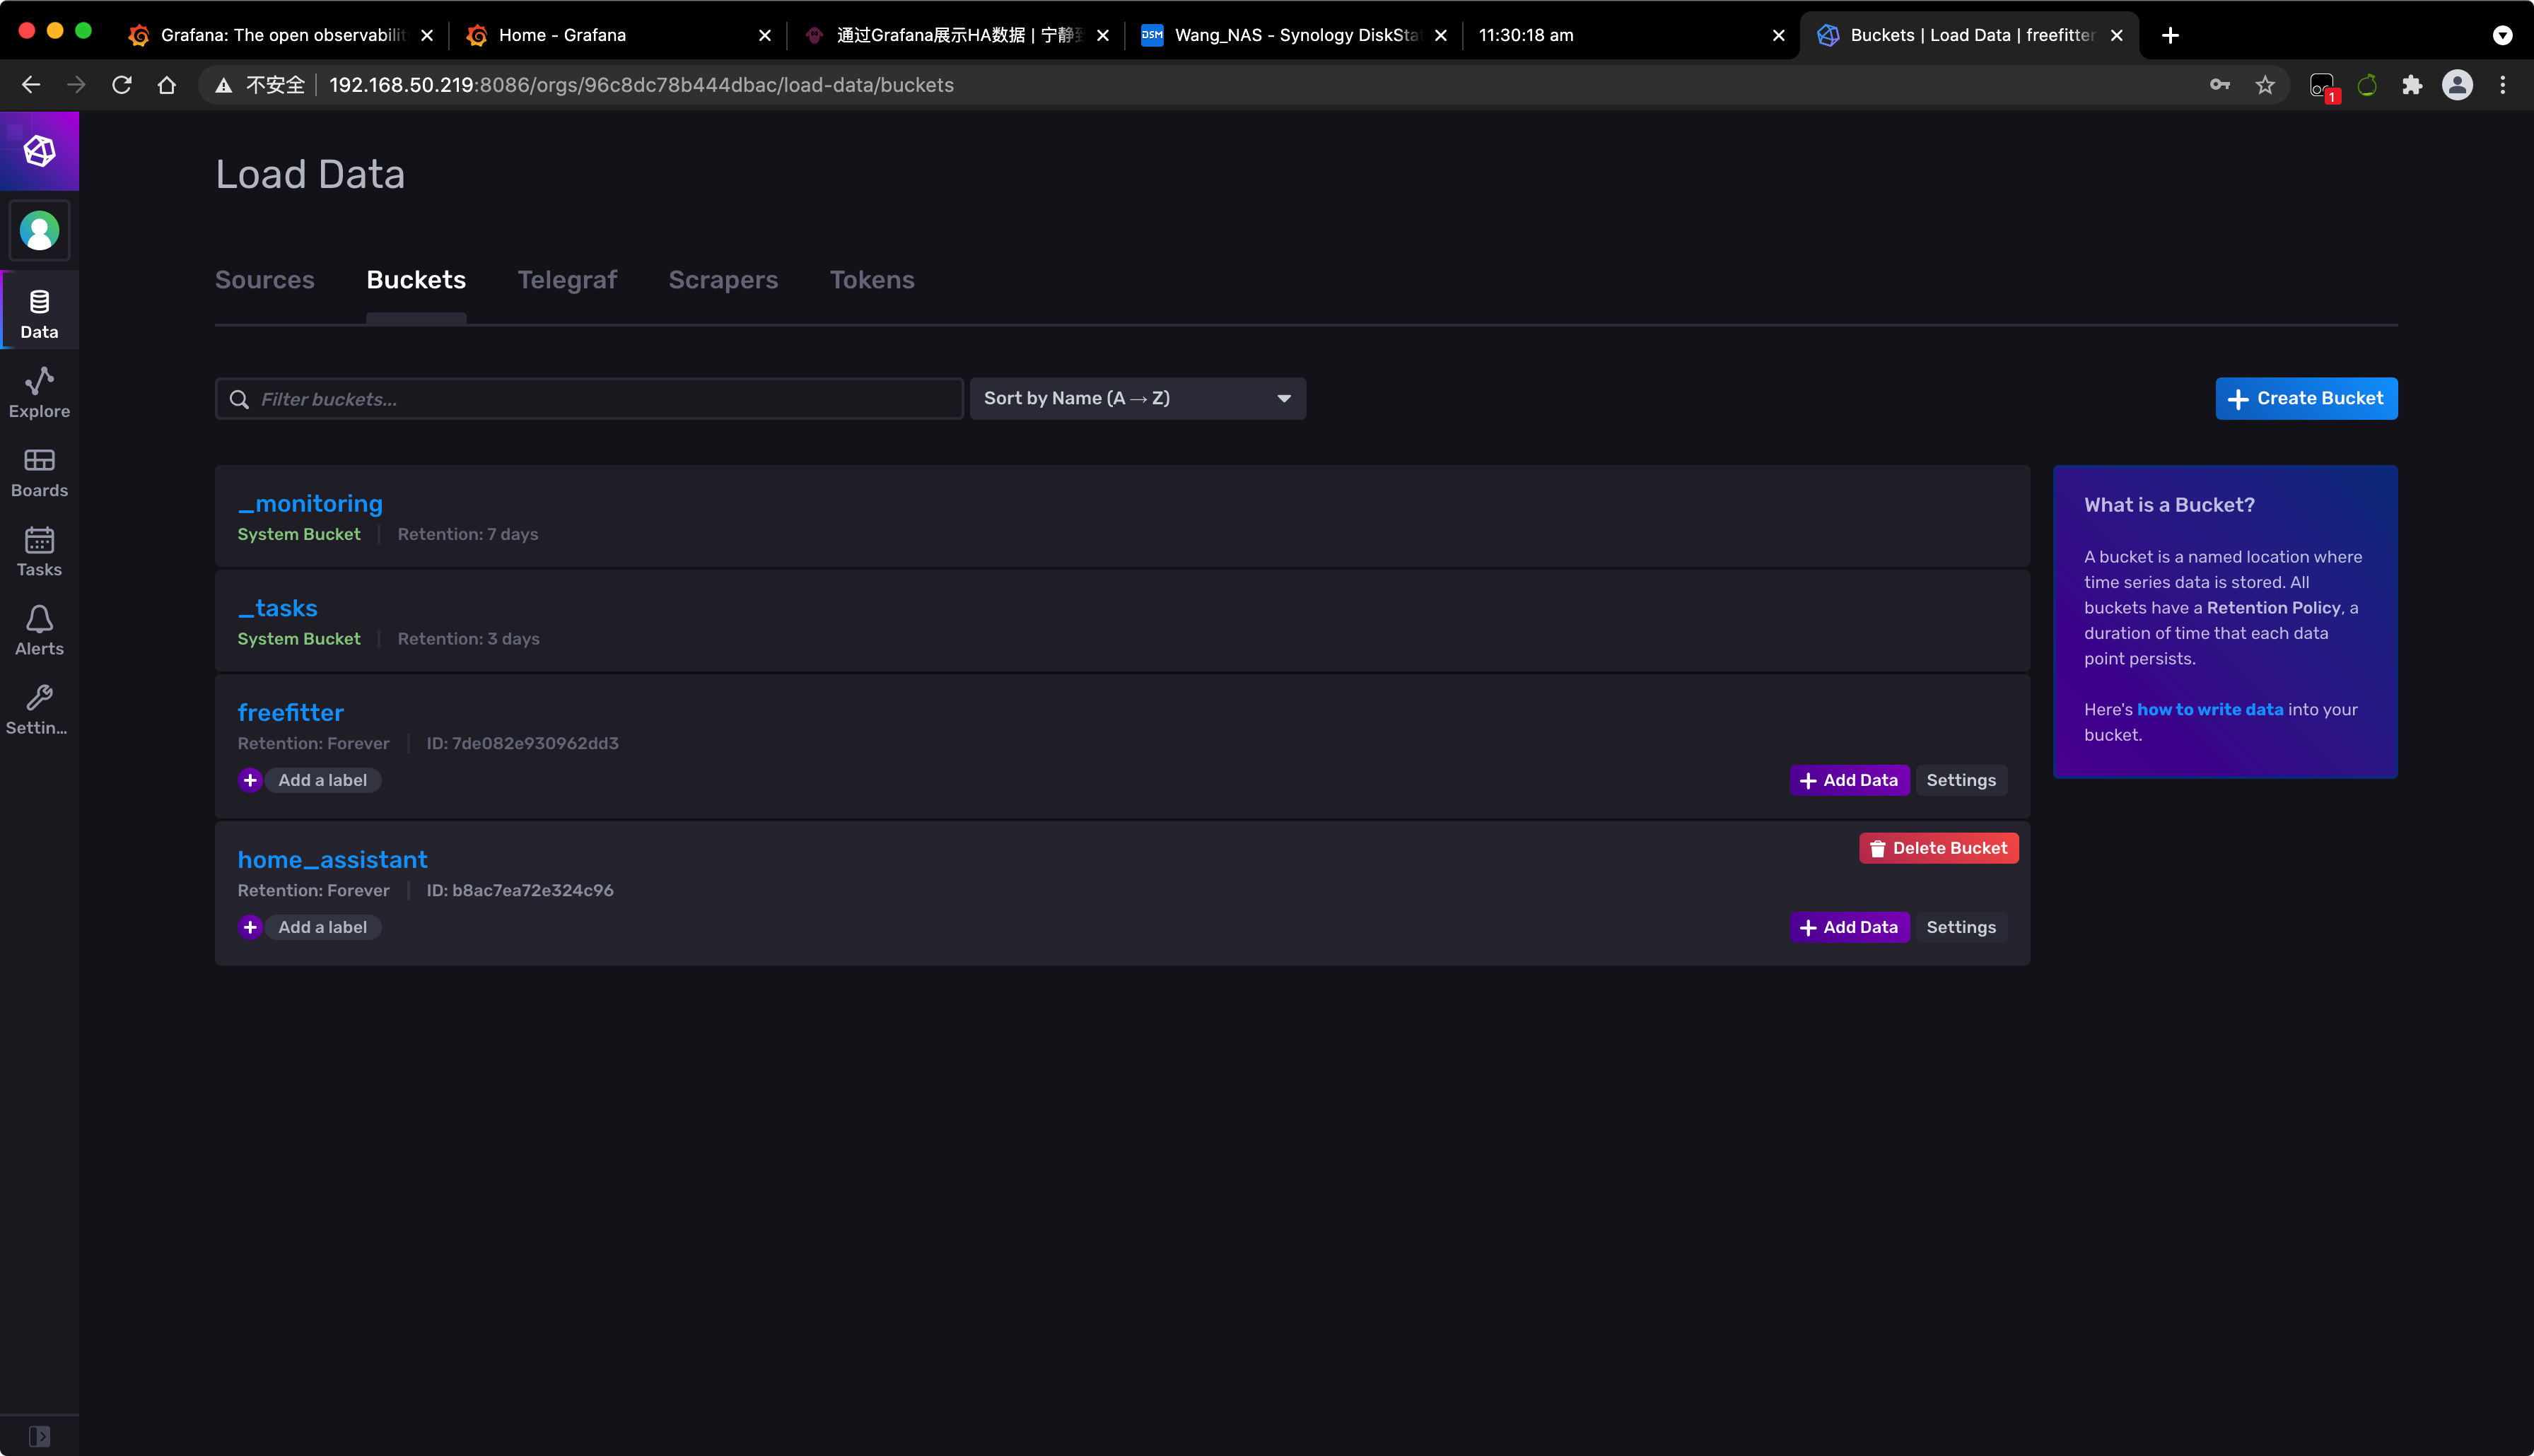Switch to the Tokens tab
The width and height of the screenshot is (2534, 1456).
click(x=872, y=280)
